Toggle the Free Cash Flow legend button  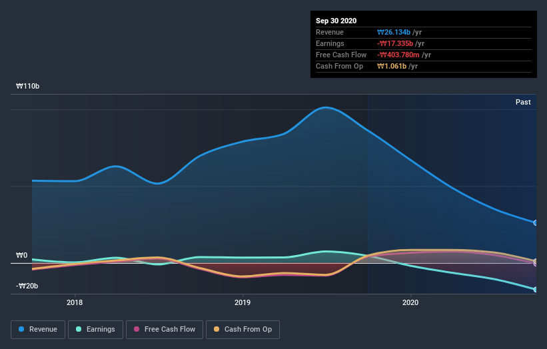click(x=165, y=330)
